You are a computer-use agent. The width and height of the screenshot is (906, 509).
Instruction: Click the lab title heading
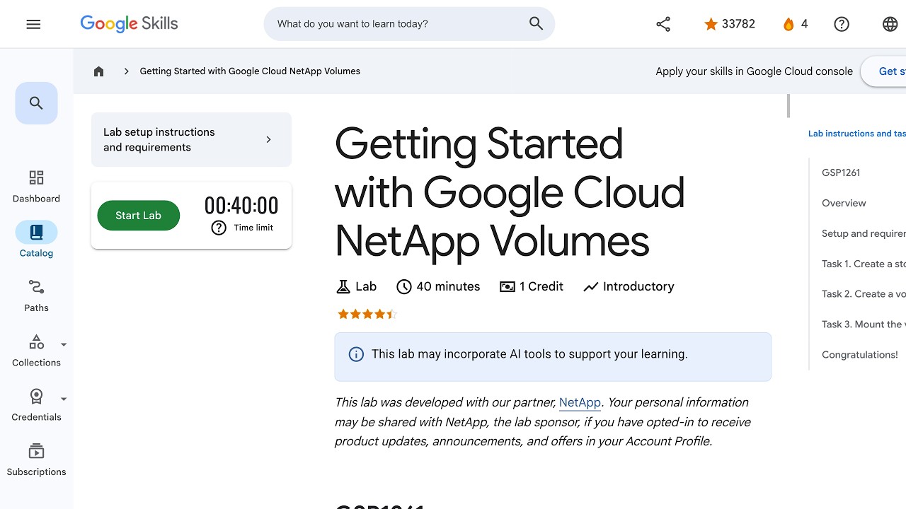510,192
